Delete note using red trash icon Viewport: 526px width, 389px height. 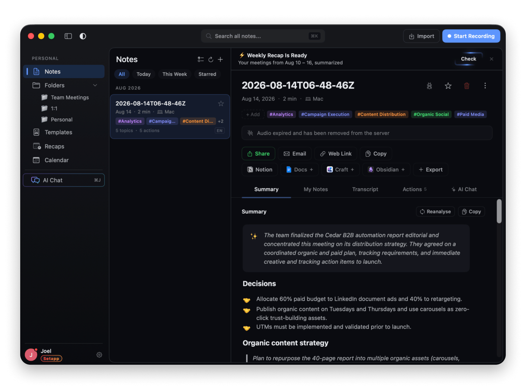click(467, 86)
